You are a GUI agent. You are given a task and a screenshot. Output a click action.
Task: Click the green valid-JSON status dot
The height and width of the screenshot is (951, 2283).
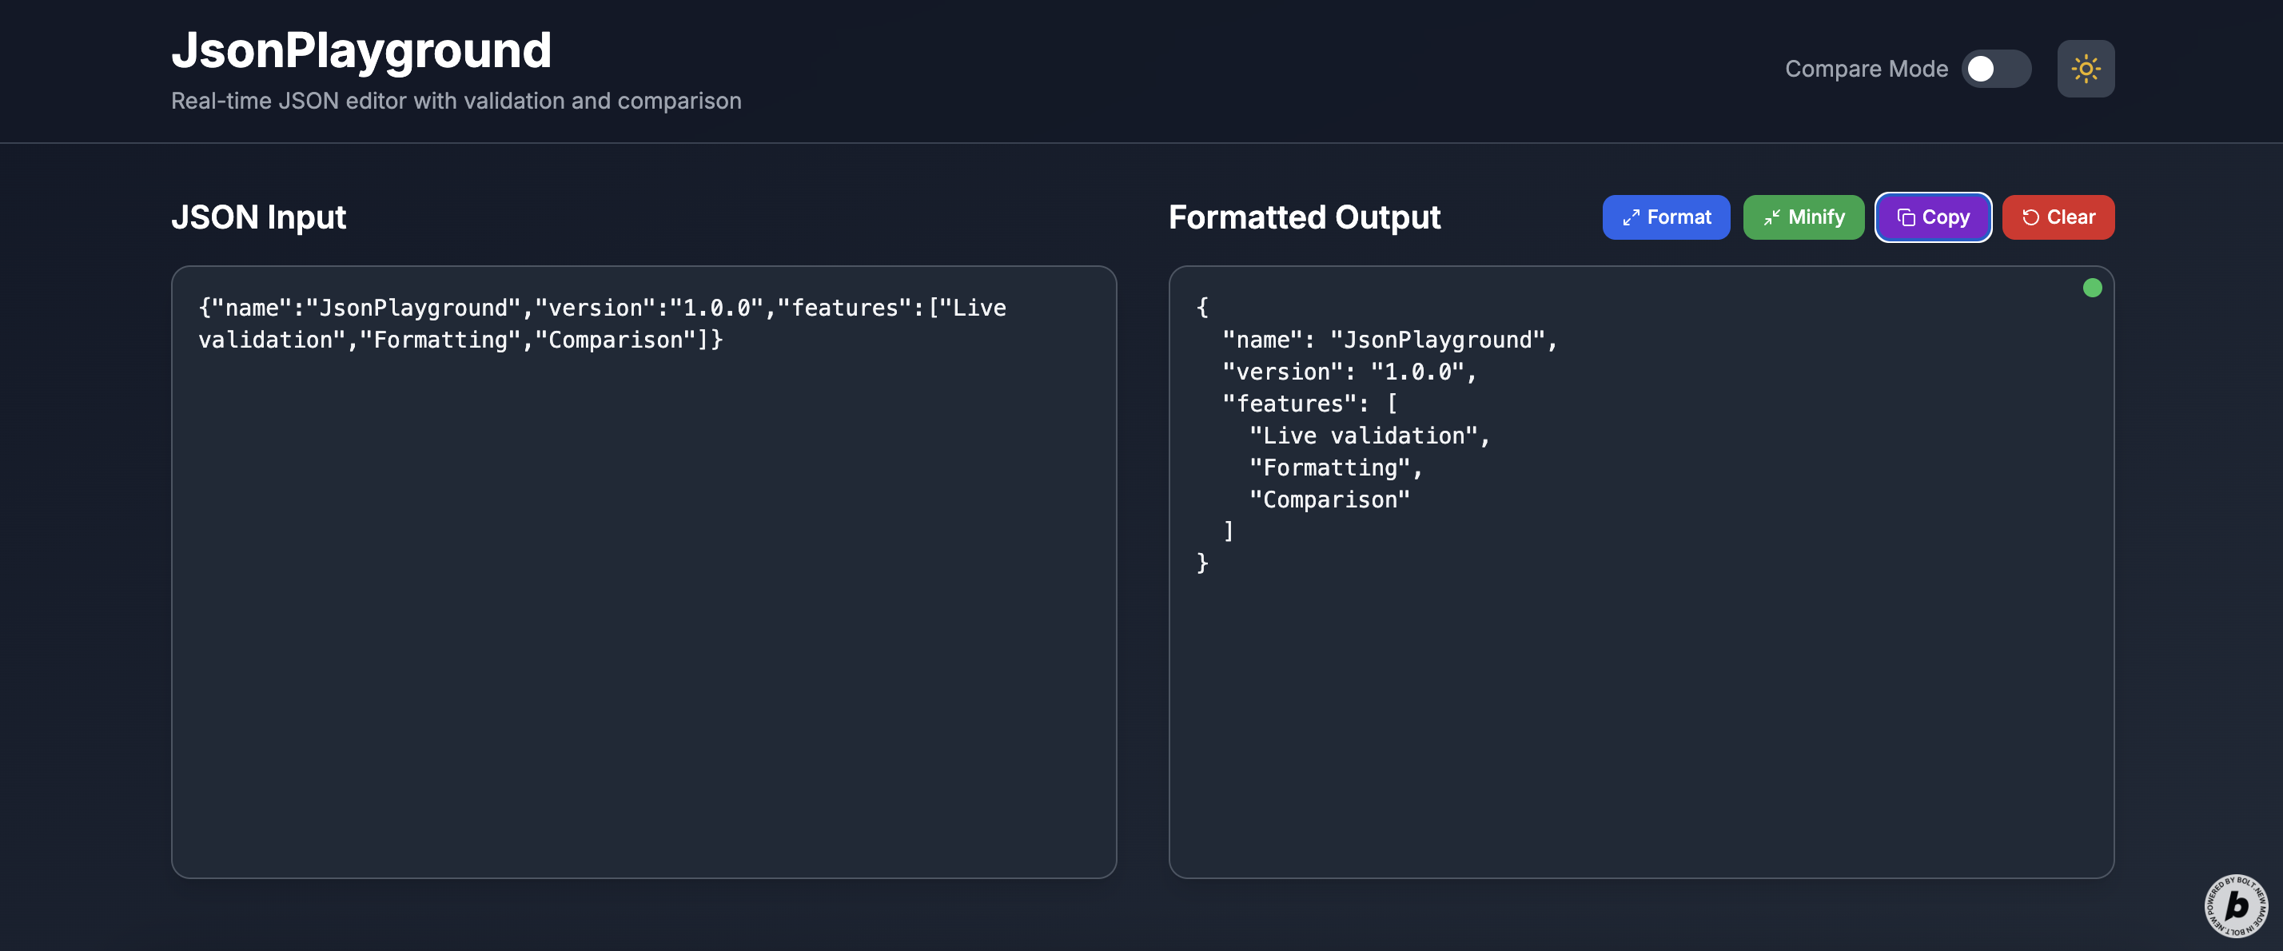(x=2092, y=288)
